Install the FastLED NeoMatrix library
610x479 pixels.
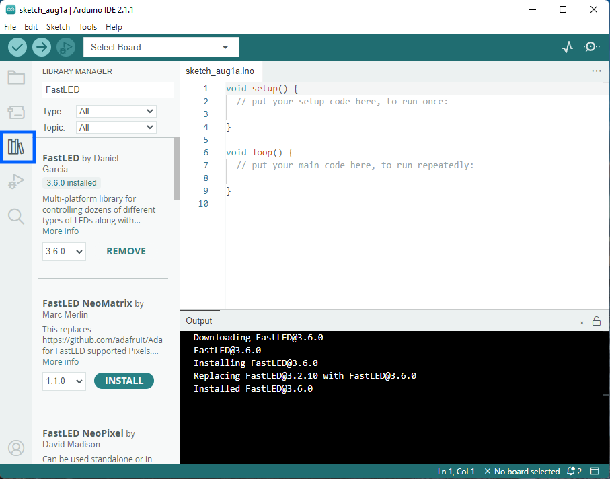click(x=124, y=381)
